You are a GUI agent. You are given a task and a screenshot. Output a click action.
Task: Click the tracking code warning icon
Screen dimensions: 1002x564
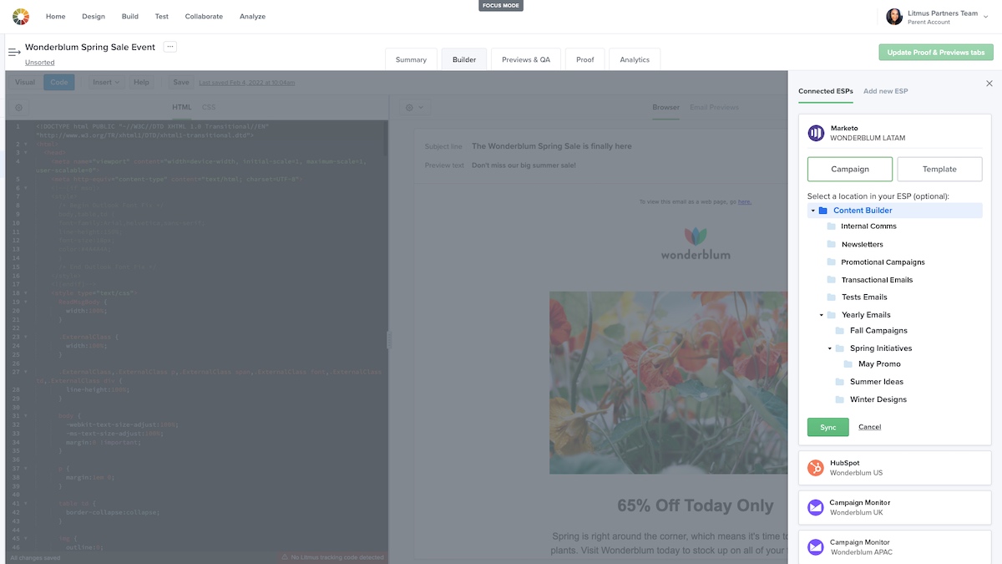point(284,557)
